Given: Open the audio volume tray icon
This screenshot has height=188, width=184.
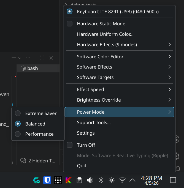Looking at the screenshot, I should pyautogui.click(x=90, y=180).
